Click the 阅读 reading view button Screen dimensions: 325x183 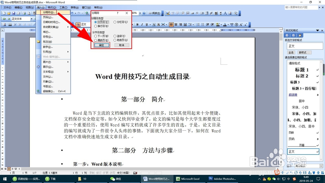pyautogui.click(x=154, y=13)
